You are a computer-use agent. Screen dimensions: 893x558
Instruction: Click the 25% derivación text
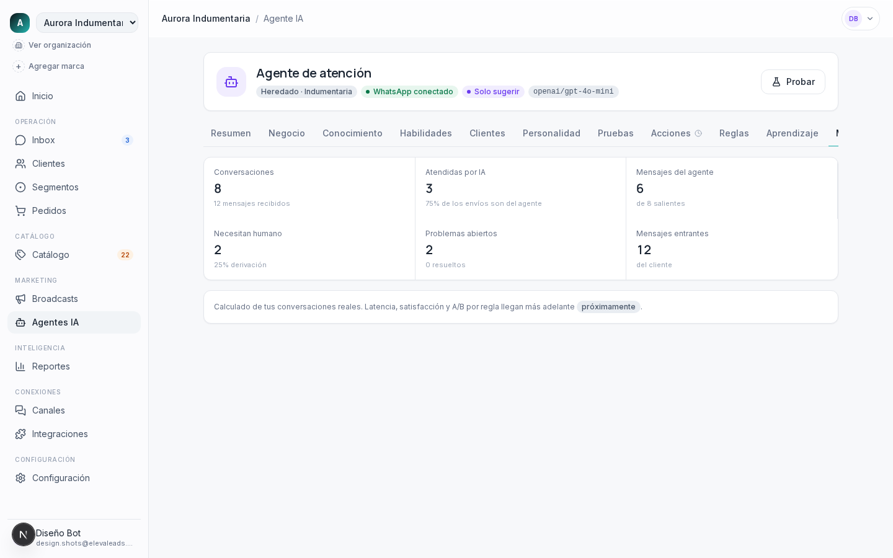point(240,265)
